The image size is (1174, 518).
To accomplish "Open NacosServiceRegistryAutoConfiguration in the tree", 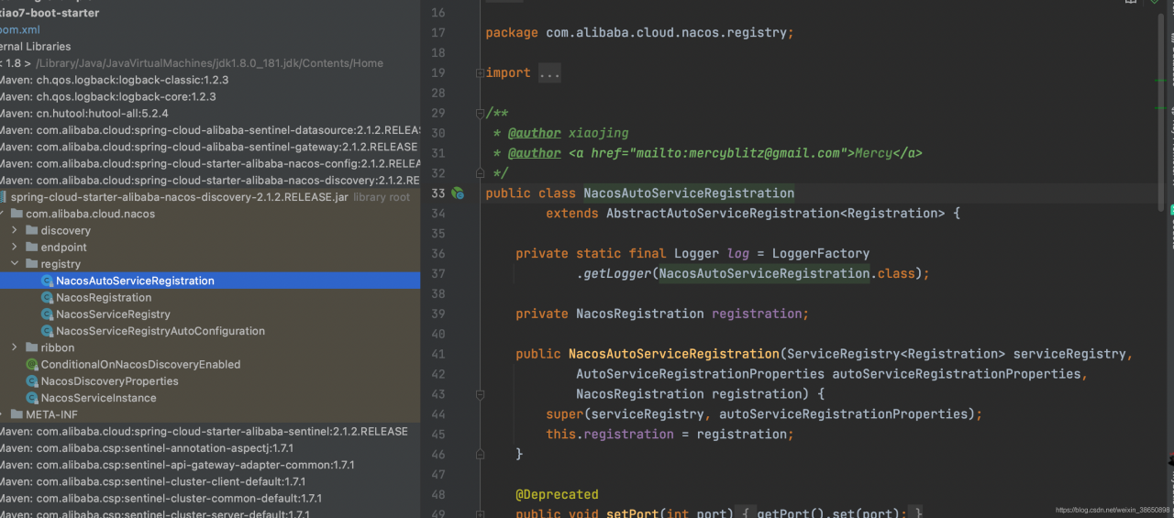I will pos(161,331).
